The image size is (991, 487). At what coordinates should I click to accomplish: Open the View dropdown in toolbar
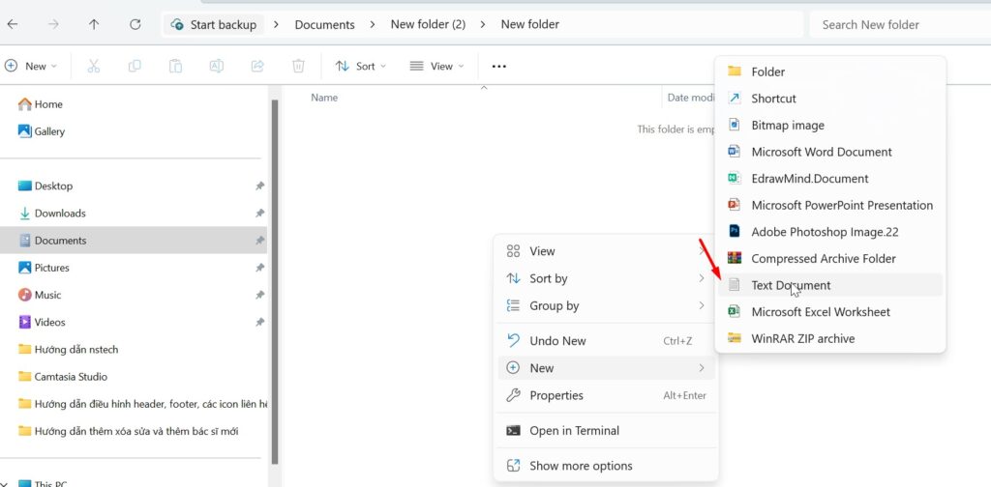[x=436, y=66]
